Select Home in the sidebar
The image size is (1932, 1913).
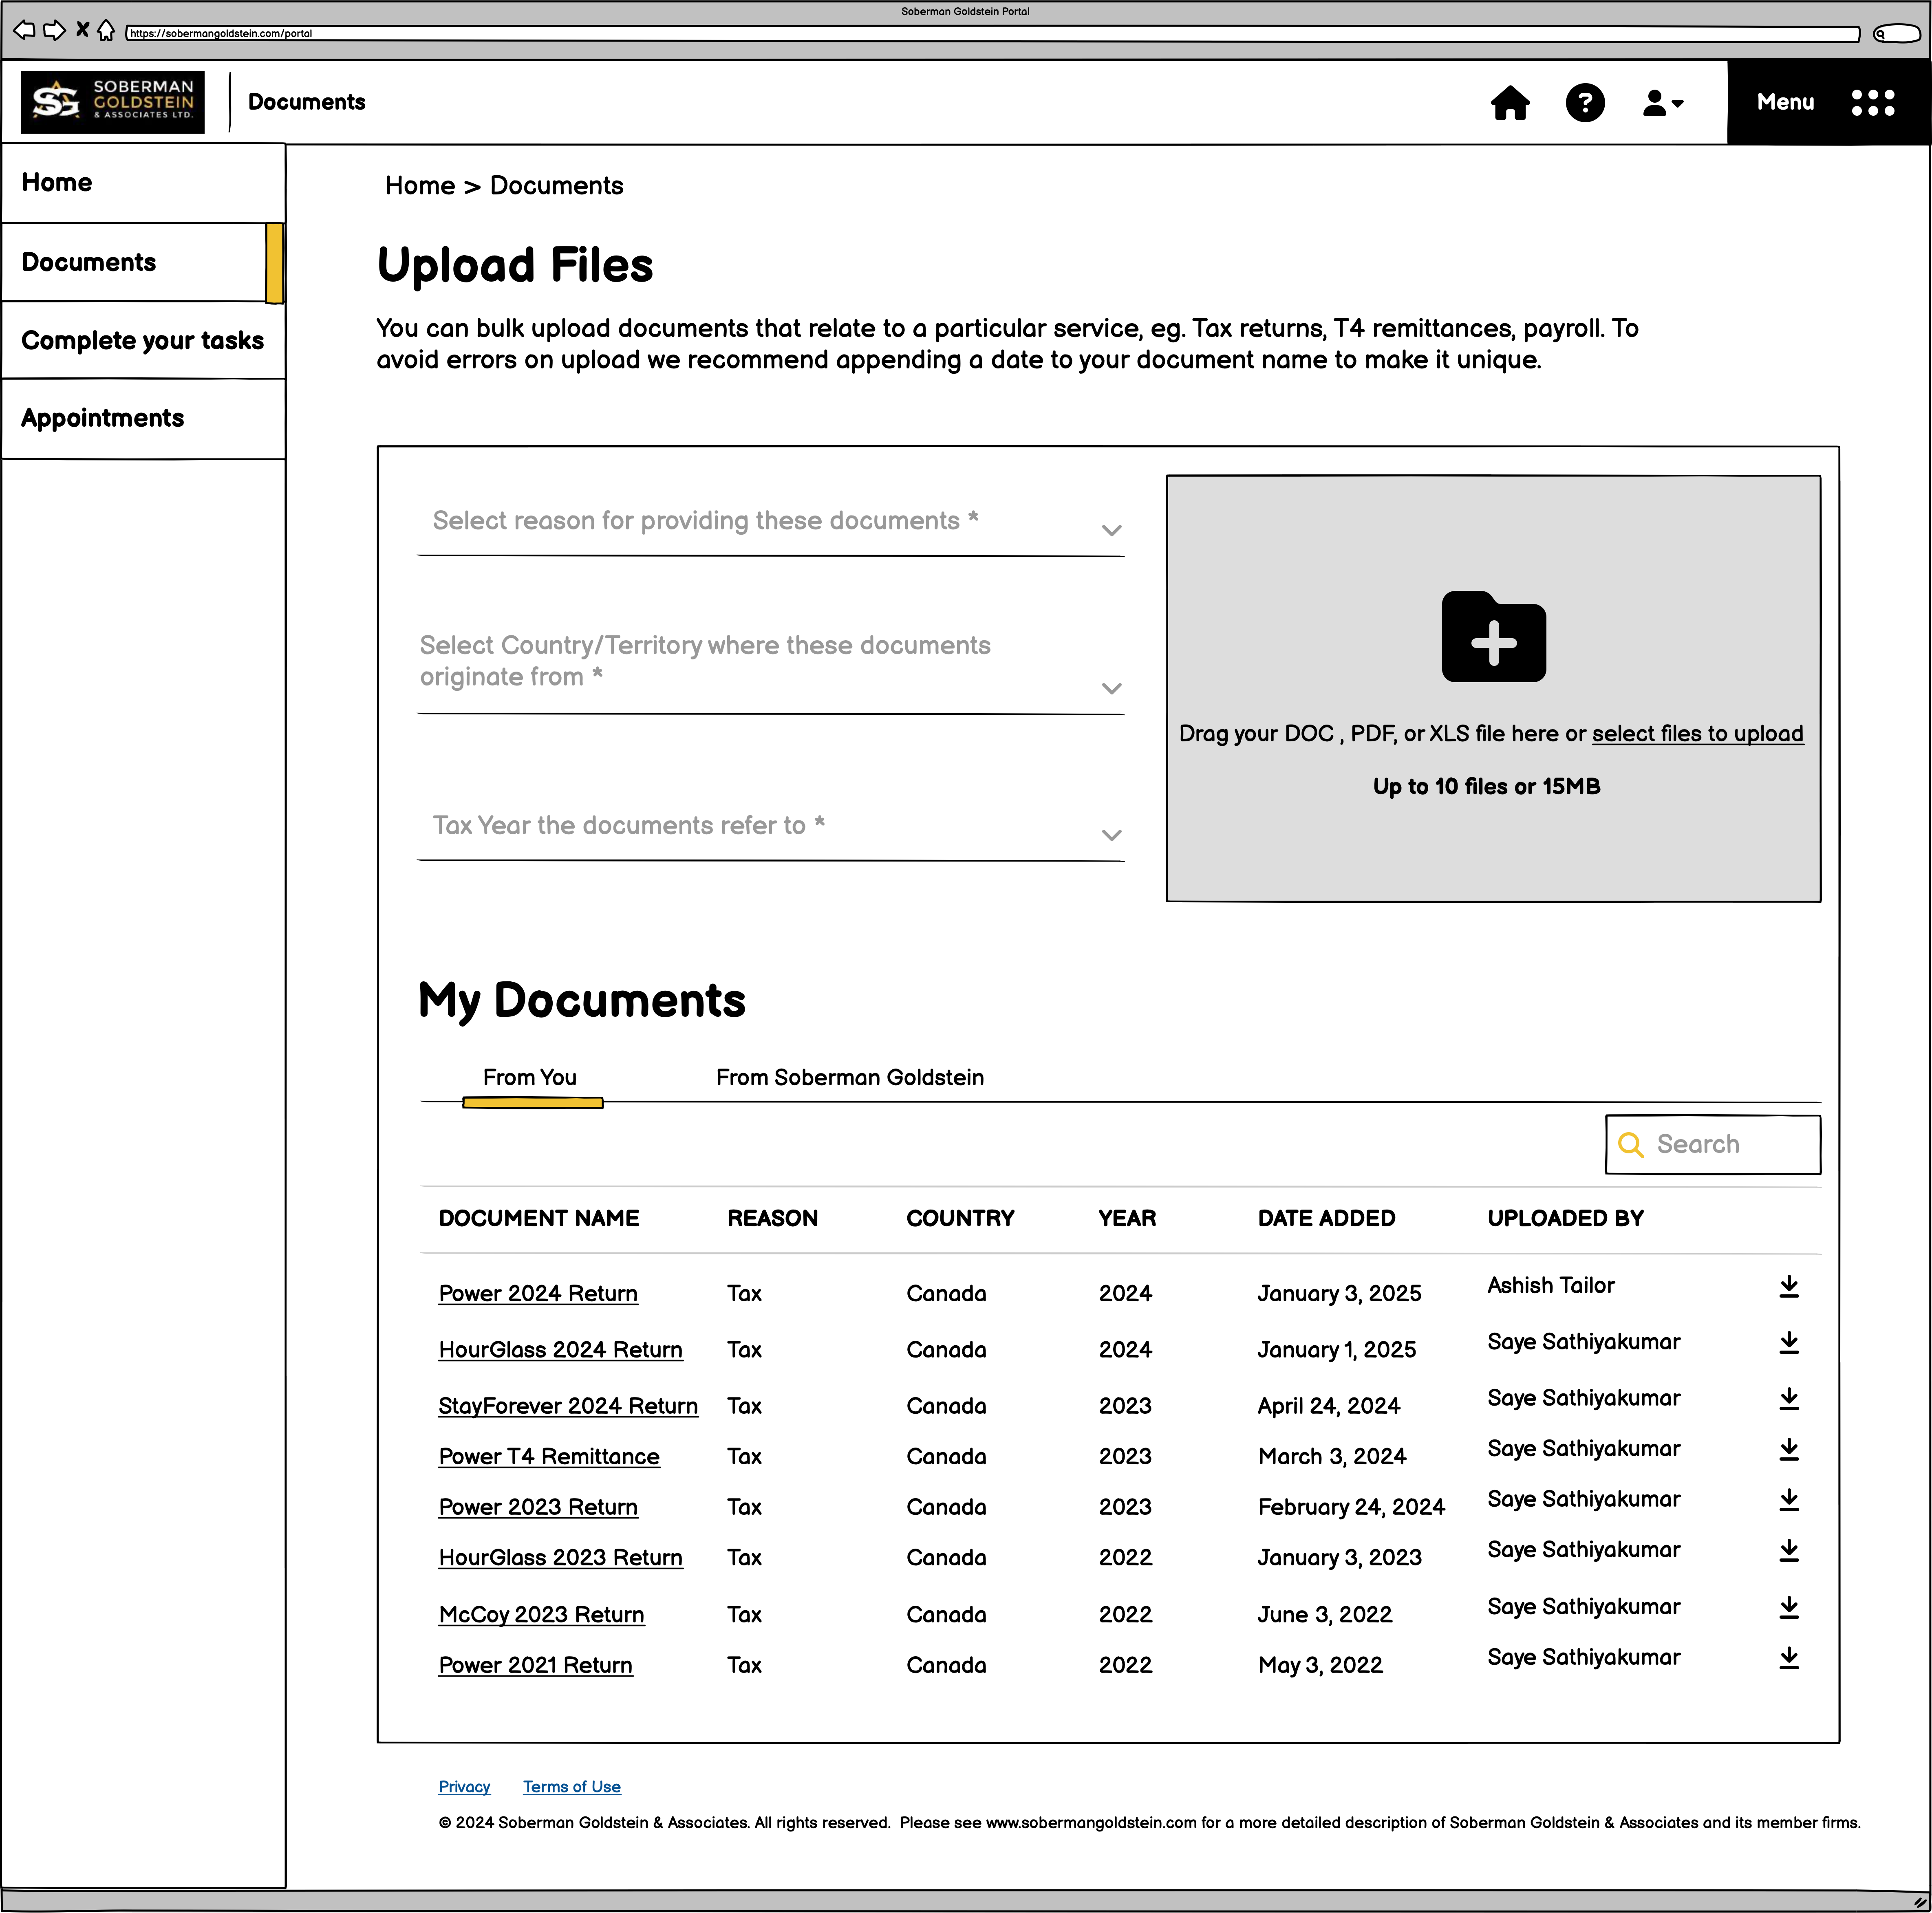pos(143,183)
